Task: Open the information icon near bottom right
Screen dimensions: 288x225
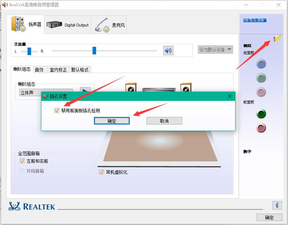Action: pyautogui.click(x=278, y=205)
